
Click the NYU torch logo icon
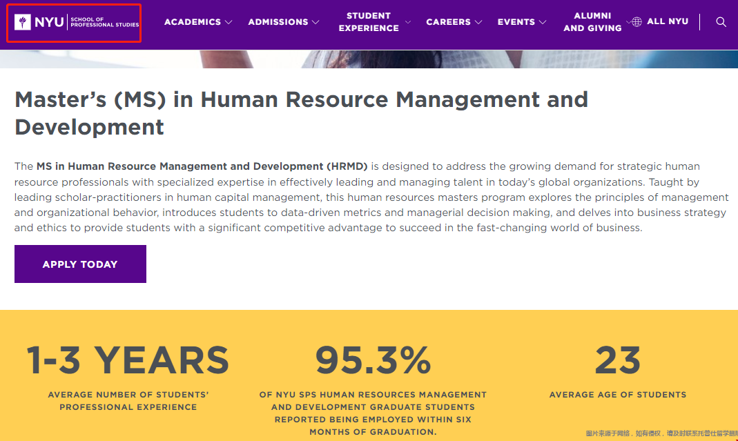coord(23,22)
